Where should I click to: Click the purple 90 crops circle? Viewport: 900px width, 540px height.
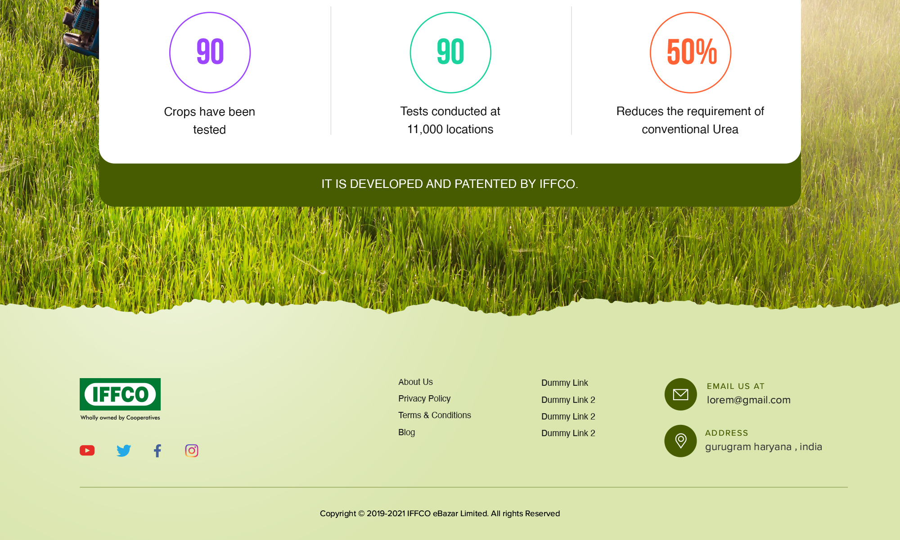(210, 53)
